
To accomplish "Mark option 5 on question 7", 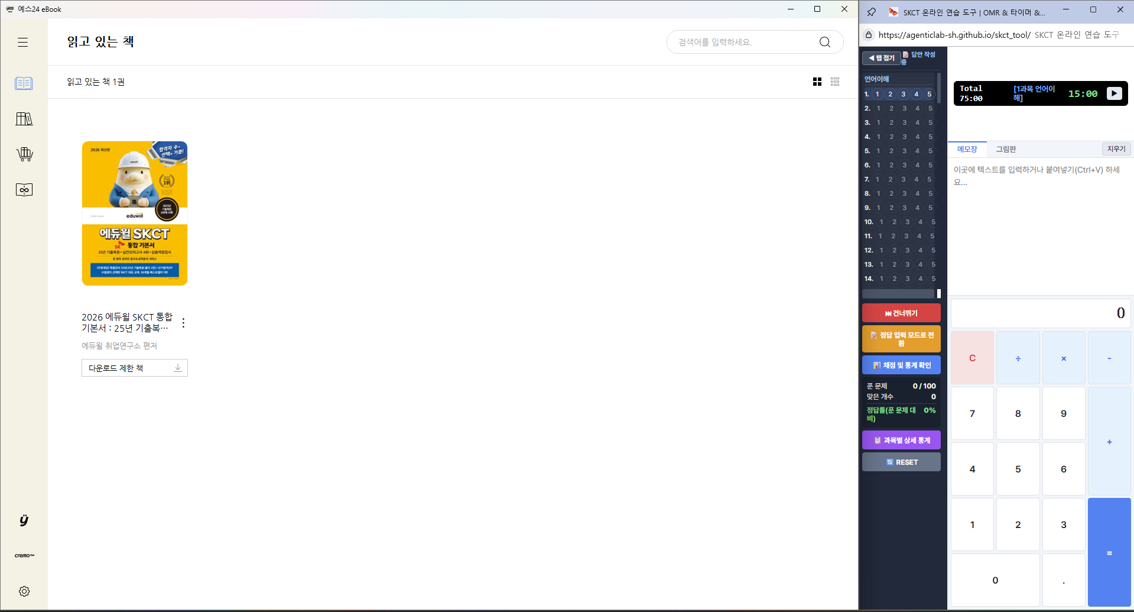I will (930, 179).
